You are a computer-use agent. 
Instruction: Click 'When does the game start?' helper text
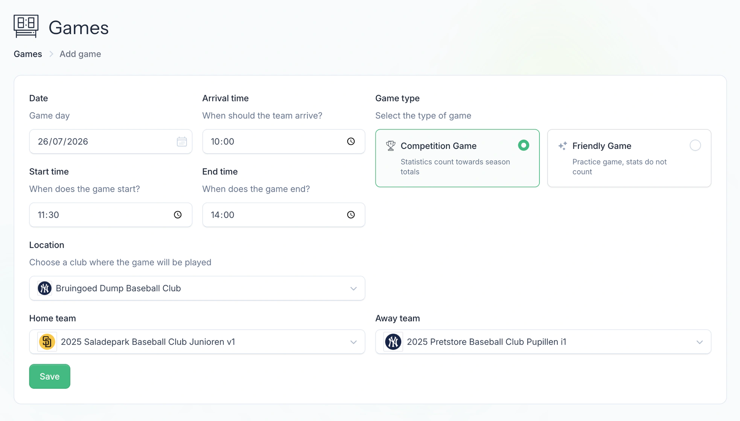coord(85,189)
